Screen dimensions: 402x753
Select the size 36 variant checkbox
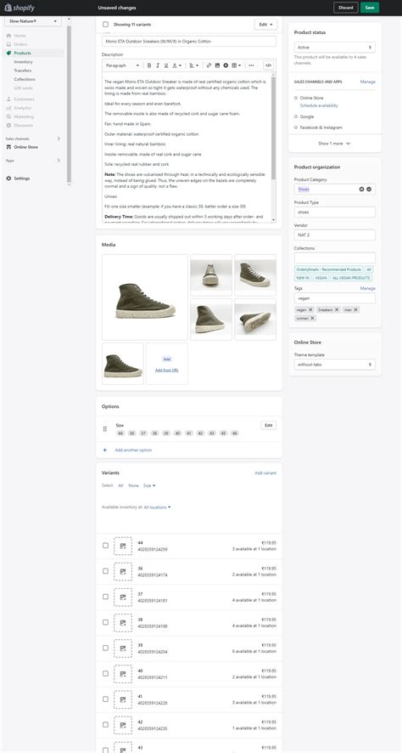105,571
